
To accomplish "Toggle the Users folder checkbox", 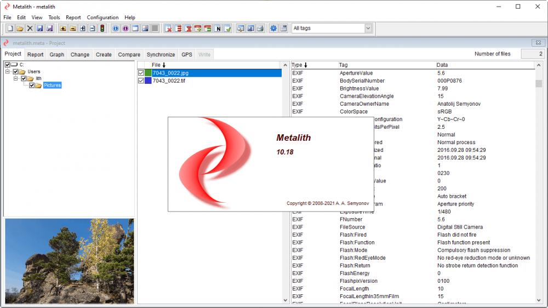I will (15, 72).
